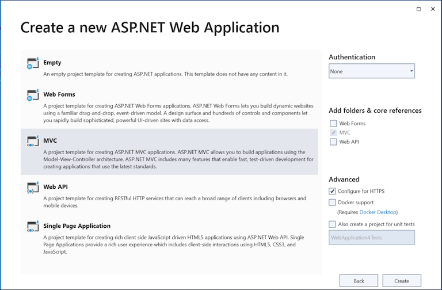
Task: Check the Web API folders checkbox
Action: click(333, 142)
